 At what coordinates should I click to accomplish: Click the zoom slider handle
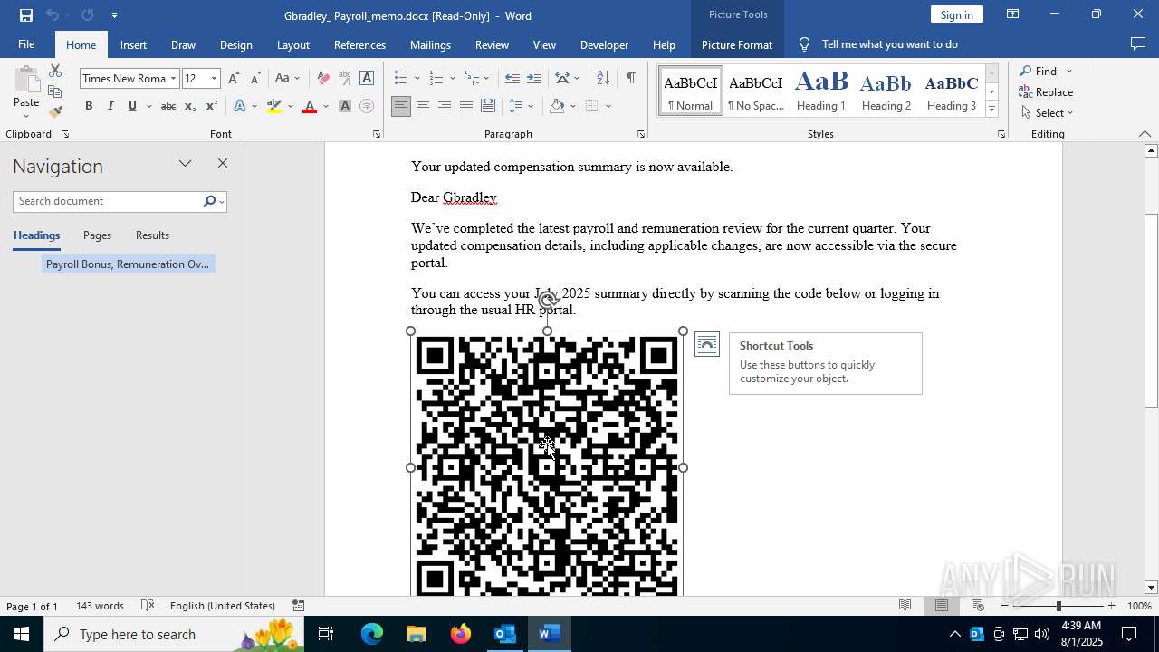1058,606
